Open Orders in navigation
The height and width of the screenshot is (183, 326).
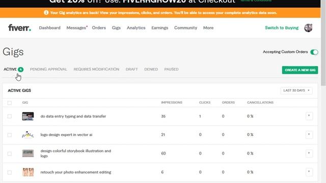pos(99,28)
